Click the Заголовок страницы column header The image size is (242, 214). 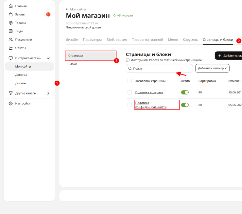point(150,81)
